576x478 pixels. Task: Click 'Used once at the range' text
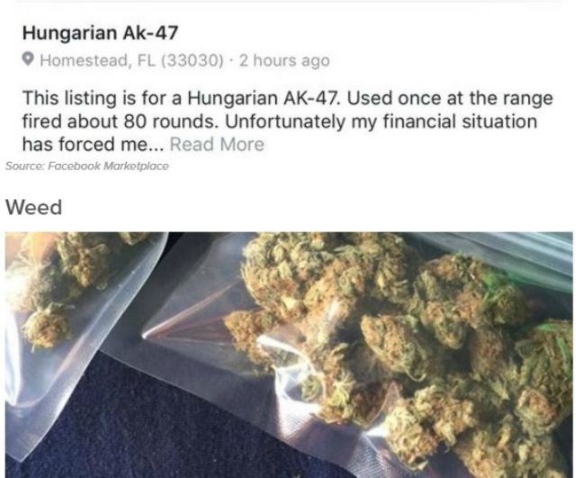[x=450, y=98]
